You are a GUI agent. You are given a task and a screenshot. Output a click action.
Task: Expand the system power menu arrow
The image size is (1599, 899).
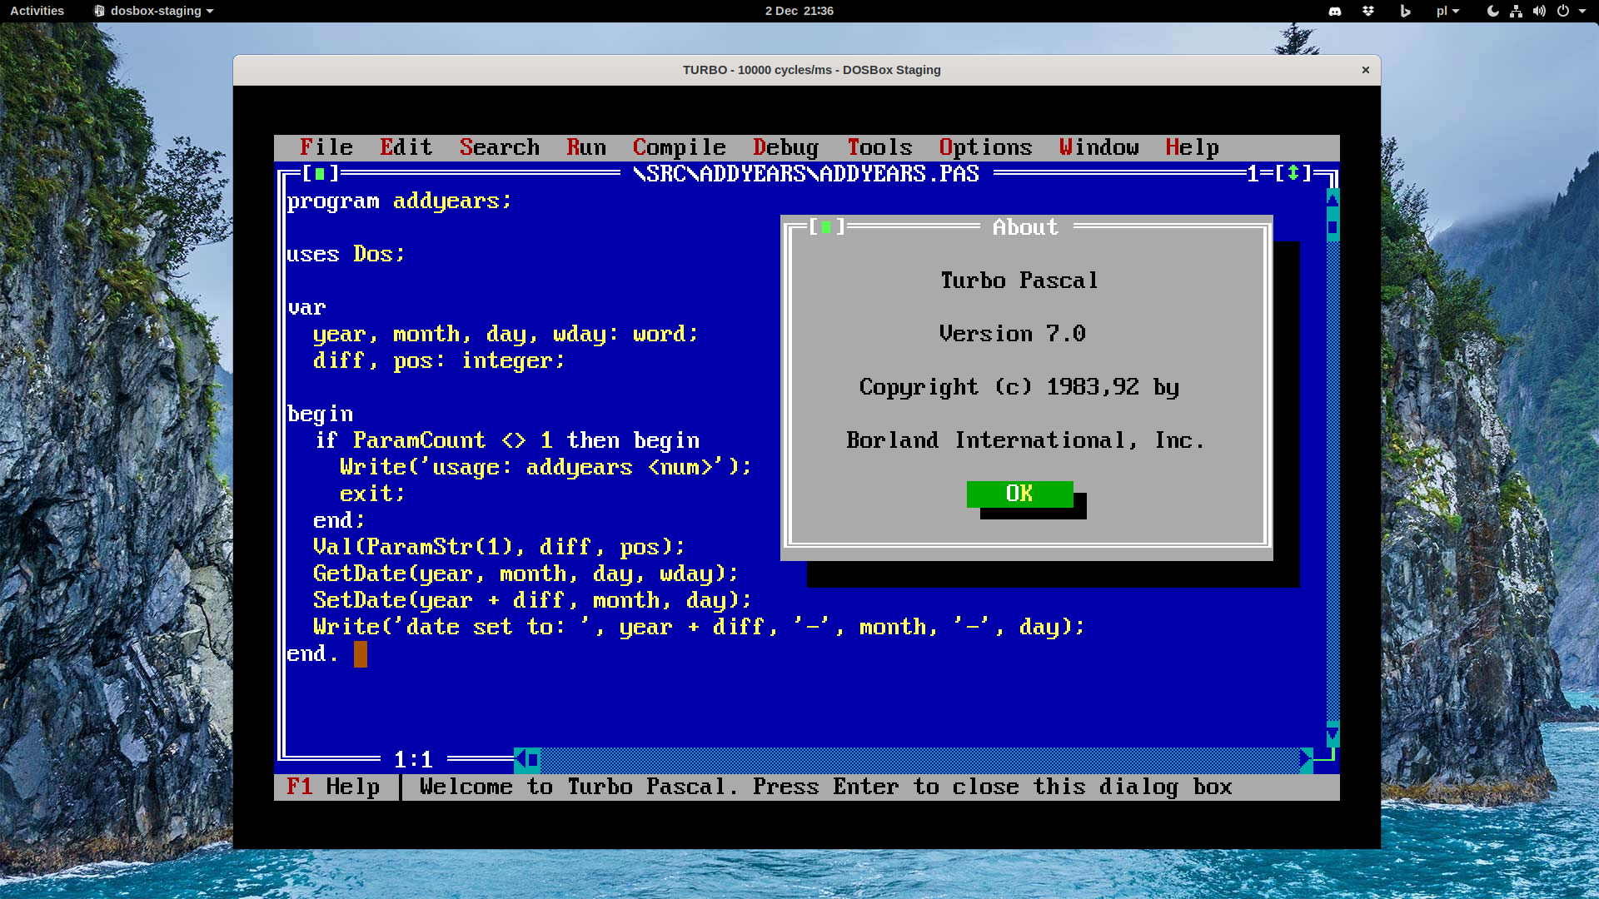1582,11
